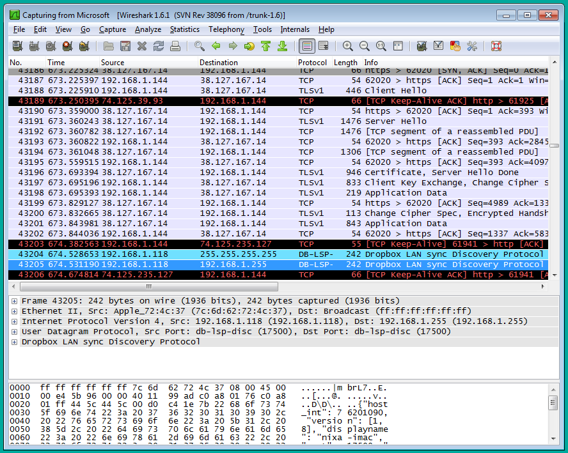The width and height of the screenshot is (568, 453).
Task: Click packet list vertical scrollbar thumb
Action: tap(554, 146)
